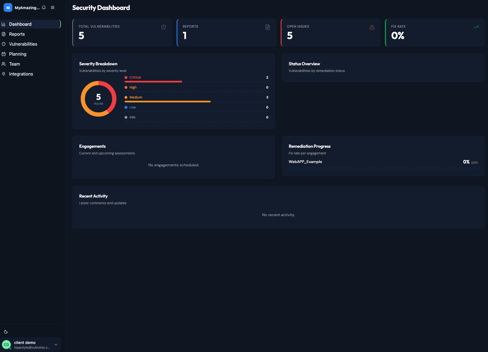Viewport: 488px width, 352px height.
Task: Click the Recent Activity heading
Action: tap(93, 196)
